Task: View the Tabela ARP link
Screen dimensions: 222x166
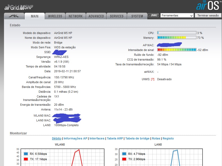Action: click(x=115, y=138)
